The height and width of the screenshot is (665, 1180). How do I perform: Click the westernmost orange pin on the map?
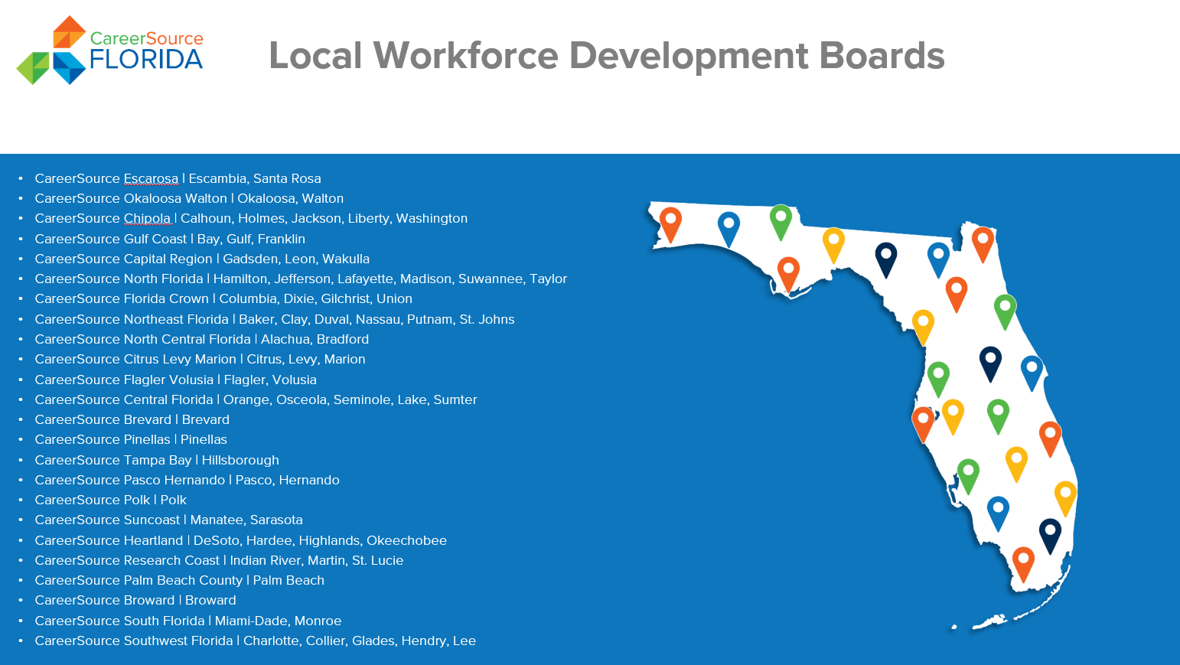click(670, 222)
